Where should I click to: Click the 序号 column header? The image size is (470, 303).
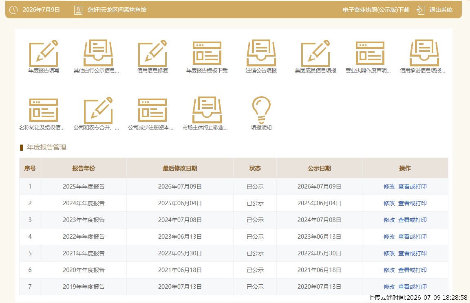(30, 168)
